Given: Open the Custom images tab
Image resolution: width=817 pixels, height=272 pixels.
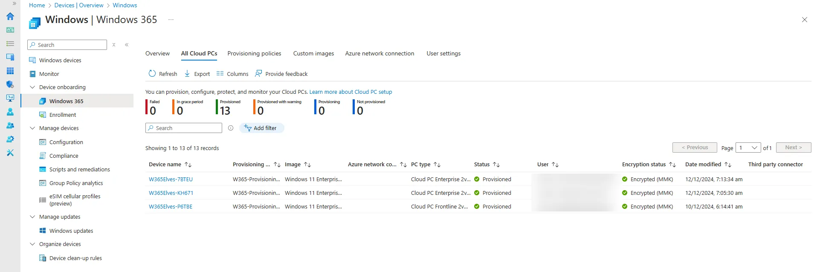Looking at the screenshot, I should click(313, 53).
